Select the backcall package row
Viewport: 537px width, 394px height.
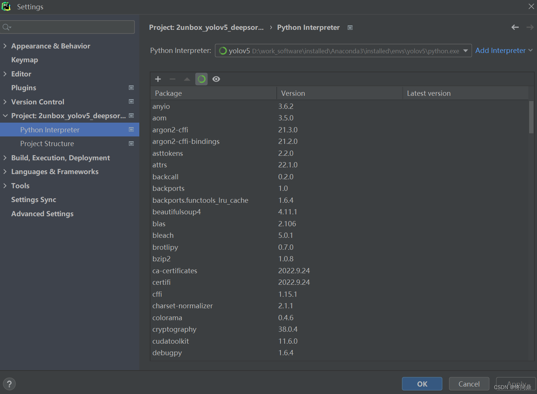click(339, 177)
